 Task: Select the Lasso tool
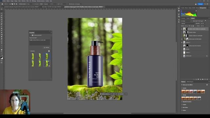1,13
